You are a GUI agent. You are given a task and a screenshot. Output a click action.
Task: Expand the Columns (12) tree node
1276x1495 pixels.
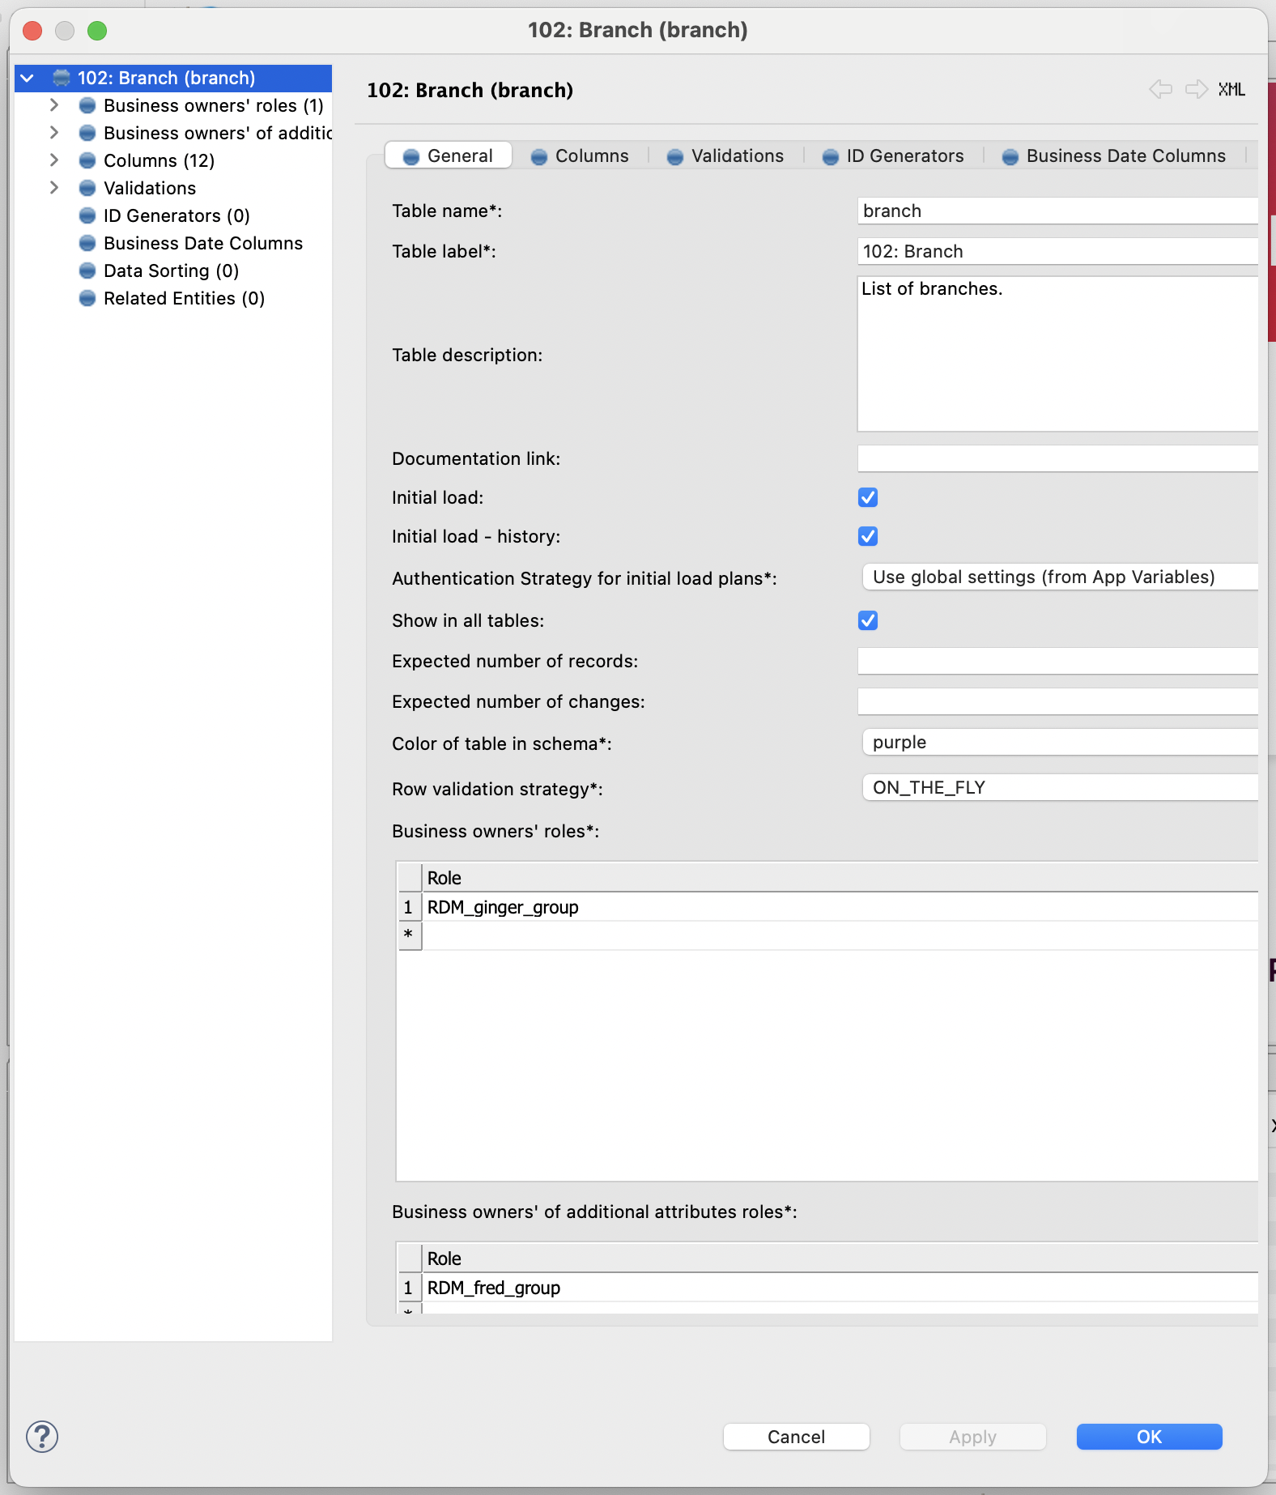pyautogui.click(x=54, y=160)
